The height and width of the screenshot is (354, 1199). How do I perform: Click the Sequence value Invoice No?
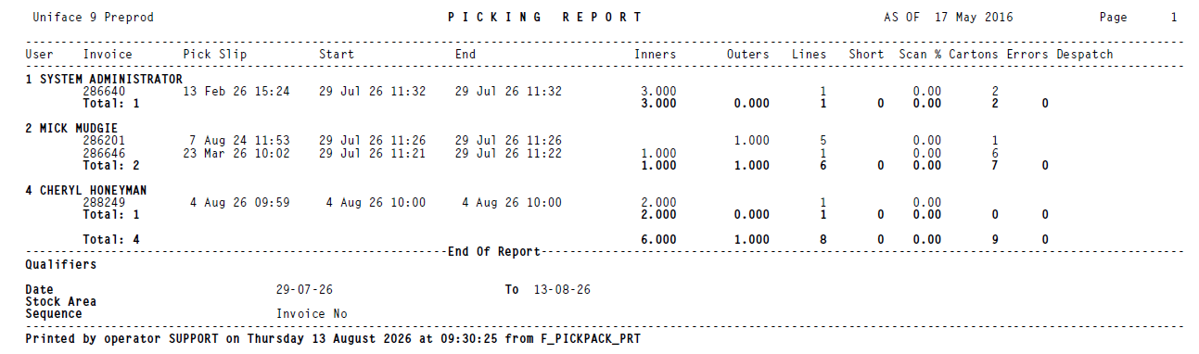(312, 314)
